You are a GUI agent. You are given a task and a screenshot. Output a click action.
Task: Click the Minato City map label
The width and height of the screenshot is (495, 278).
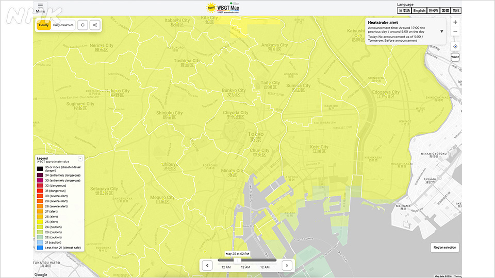click(x=233, y=173)
